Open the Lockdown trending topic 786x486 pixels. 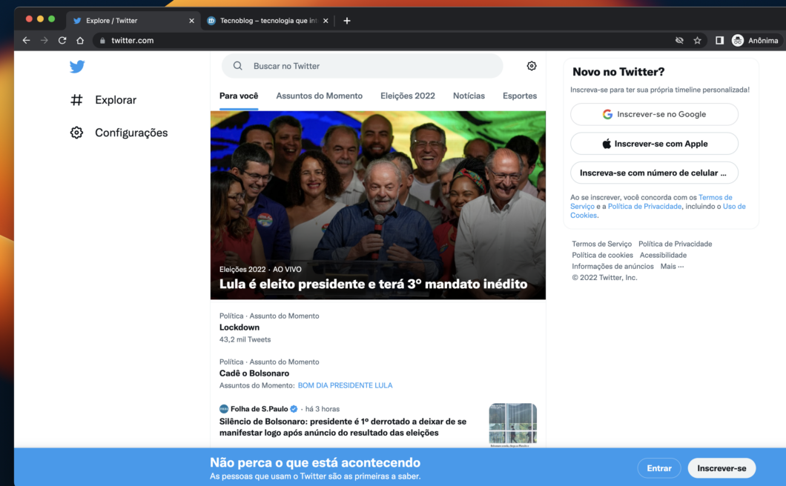(x=240, y=327)
